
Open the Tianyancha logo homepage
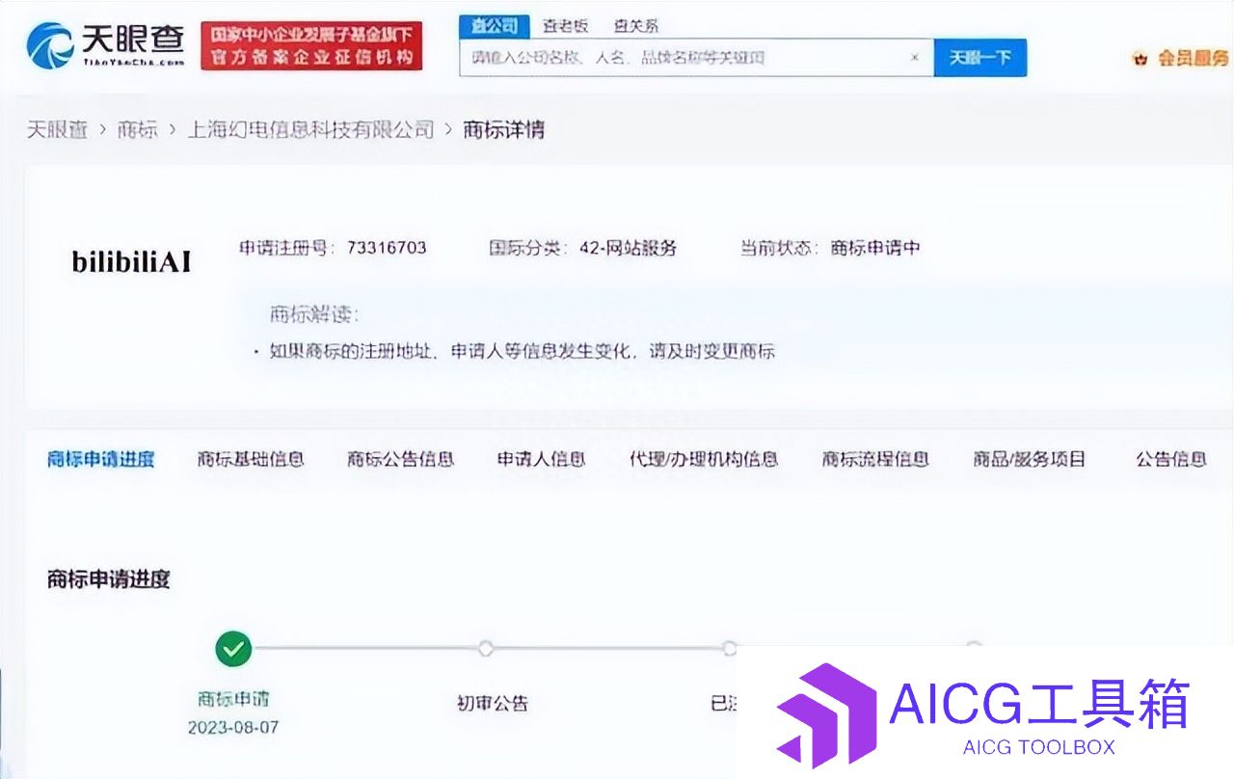coord(104,44)
